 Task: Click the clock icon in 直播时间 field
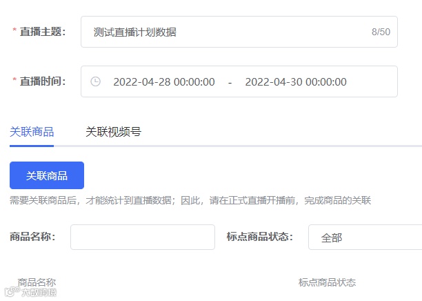96,81
